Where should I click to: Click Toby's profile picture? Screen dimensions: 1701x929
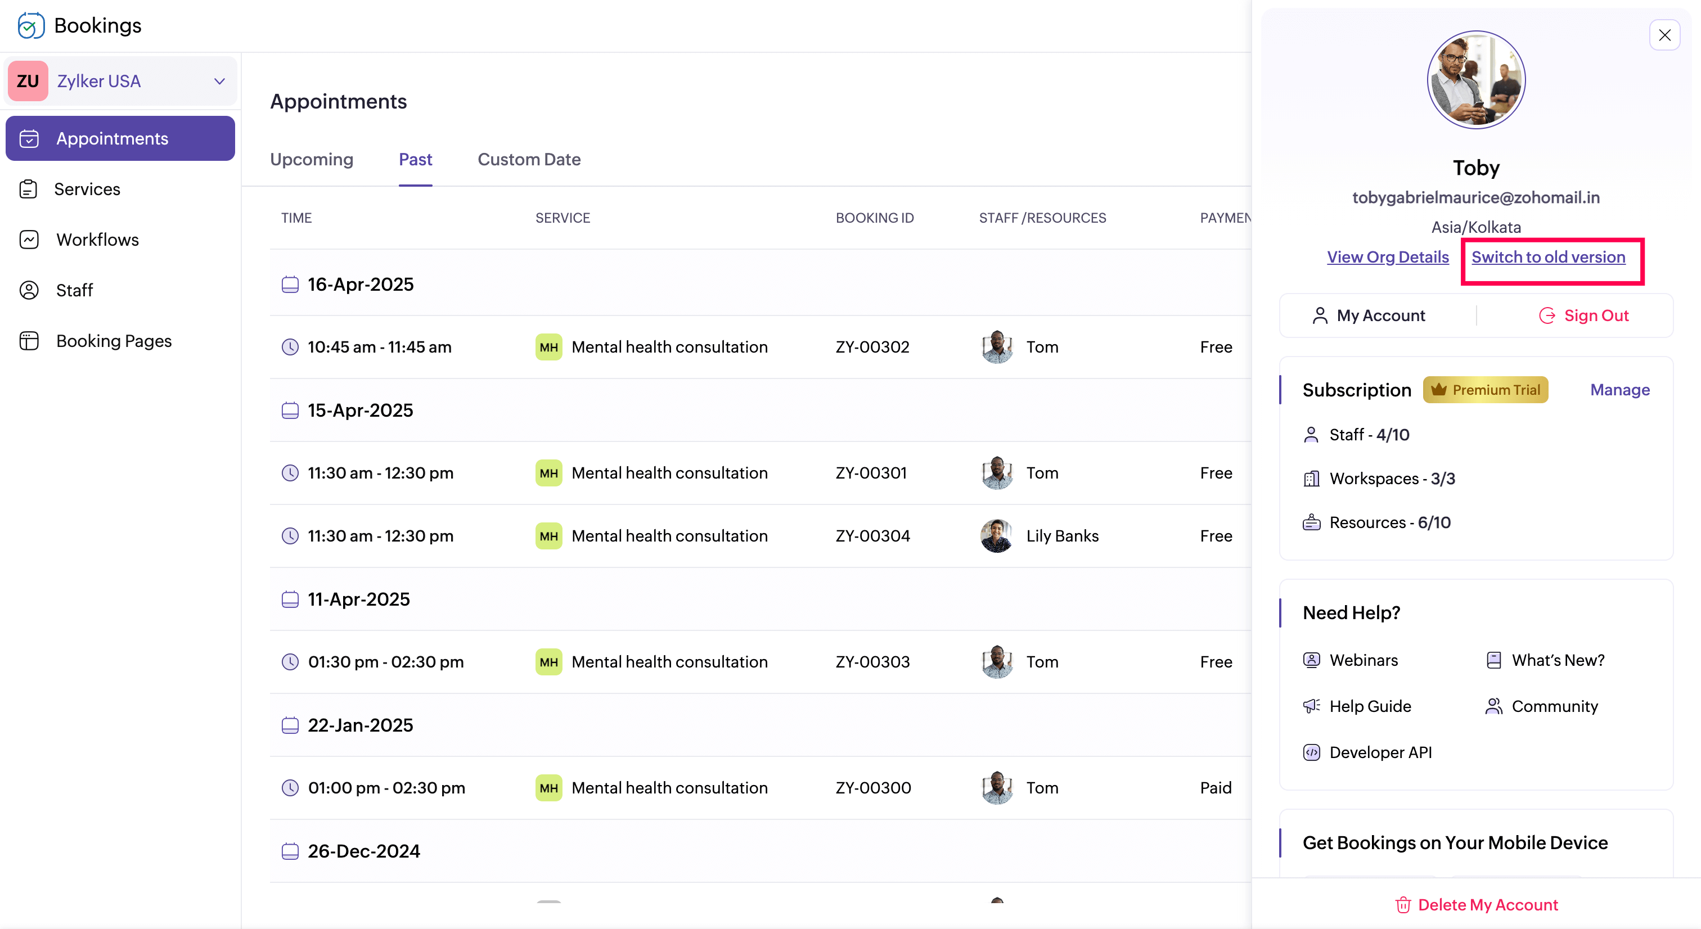1475,80
